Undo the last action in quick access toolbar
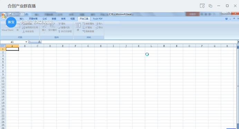Image resolution: width=239 pixels, height=129 pixels. [x=14, y=14]
